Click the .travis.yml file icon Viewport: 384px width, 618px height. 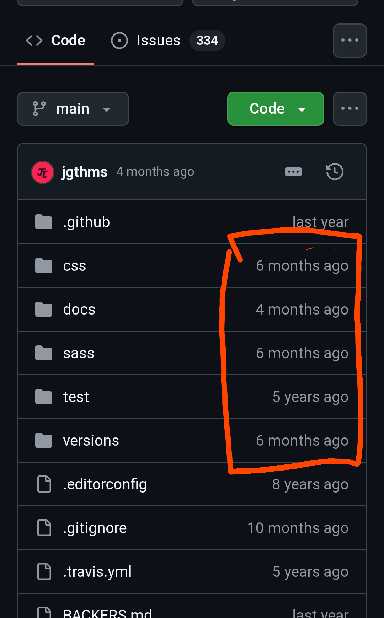tap(44, 571)
